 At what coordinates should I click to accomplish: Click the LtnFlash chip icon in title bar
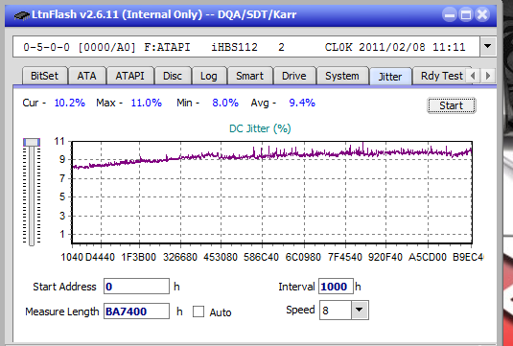click(22, 15)
